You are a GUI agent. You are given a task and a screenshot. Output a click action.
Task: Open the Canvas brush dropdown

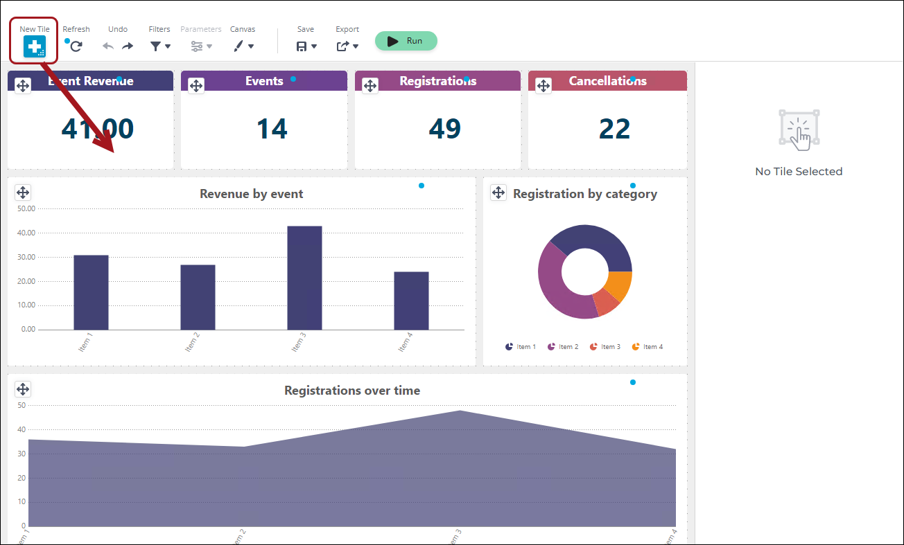click(243, 46)
